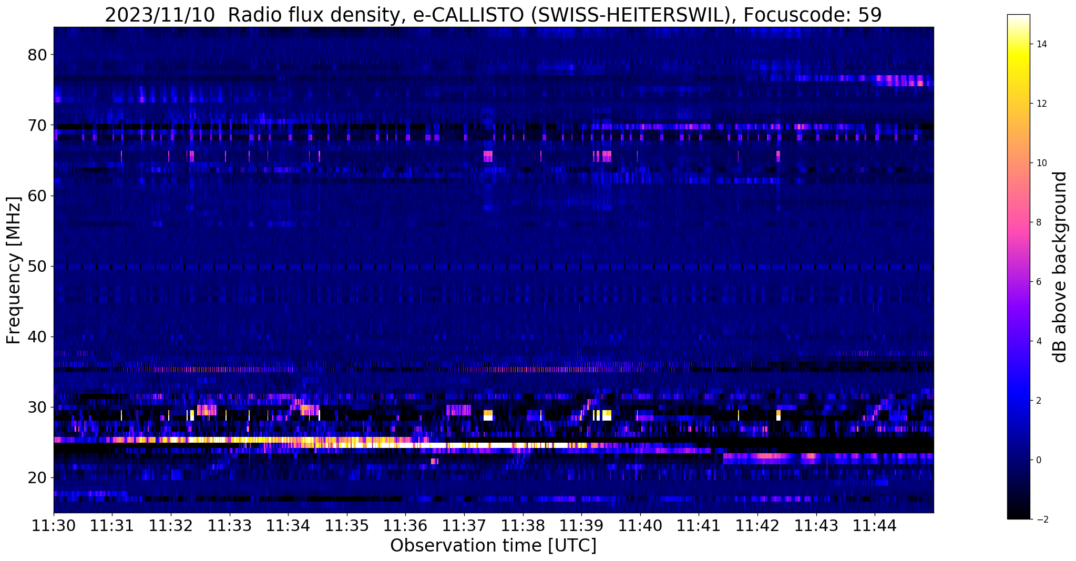Click the colorbar tick label 10

1041,163
